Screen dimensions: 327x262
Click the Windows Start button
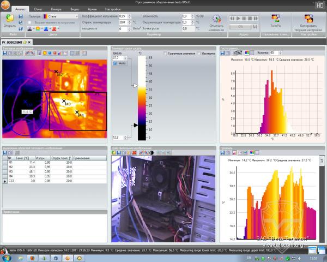pyautogui.click(x=7, y=257)
